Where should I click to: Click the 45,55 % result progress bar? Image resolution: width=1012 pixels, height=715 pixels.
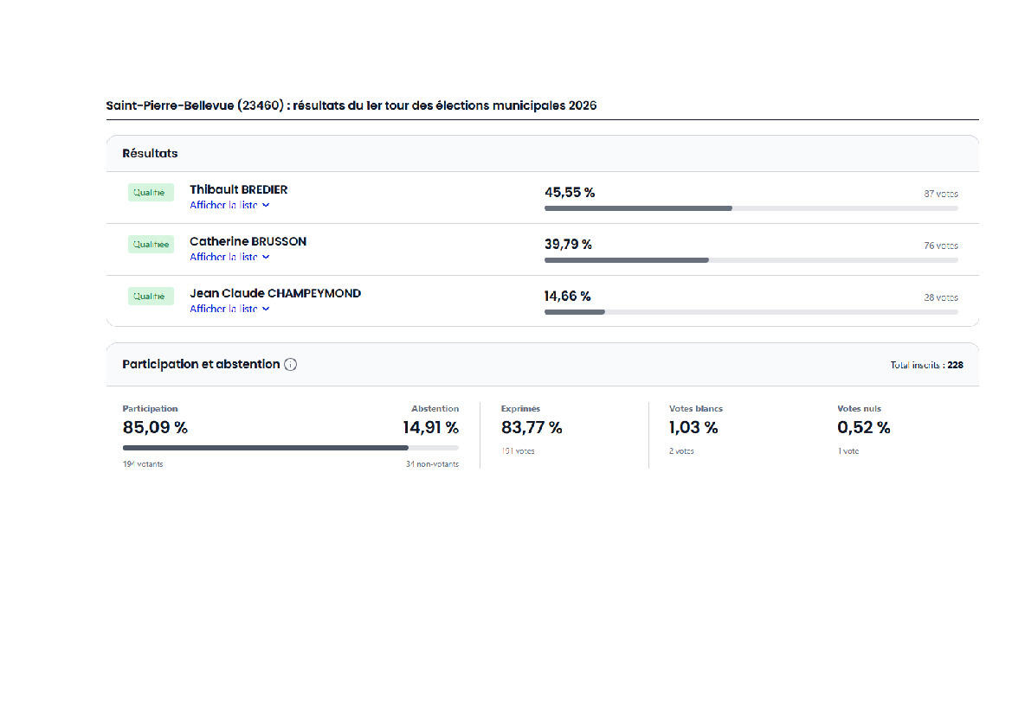(751, 208)
